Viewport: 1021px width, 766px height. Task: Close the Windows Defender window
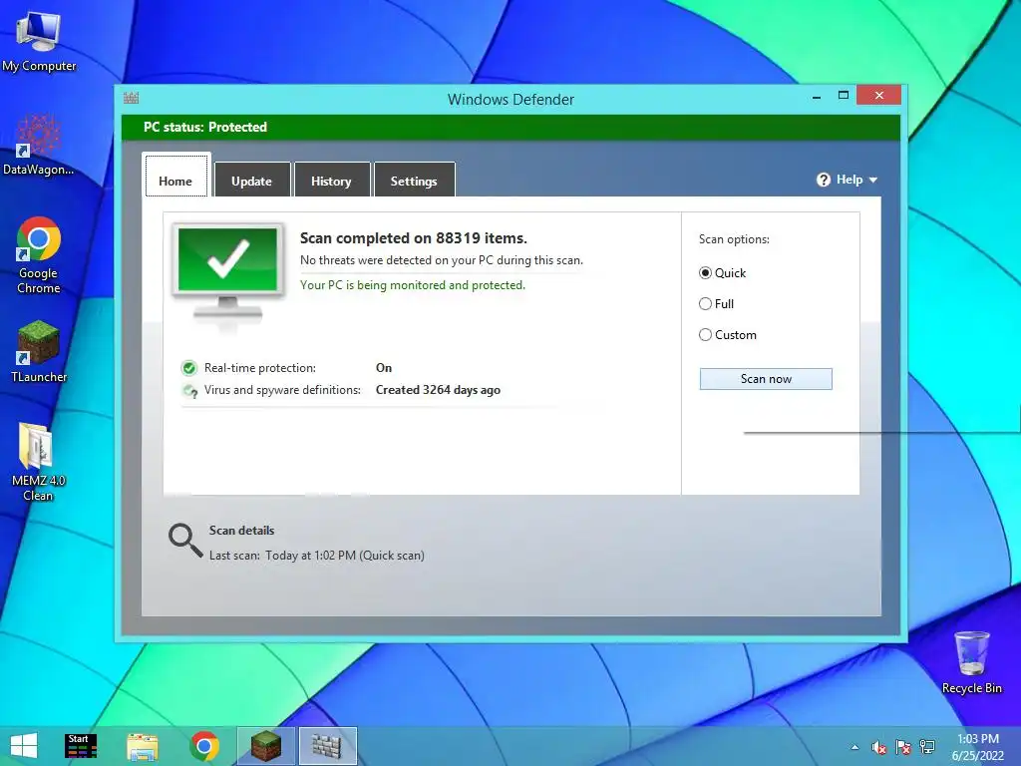pyautogui.click(x=879, y=95)
